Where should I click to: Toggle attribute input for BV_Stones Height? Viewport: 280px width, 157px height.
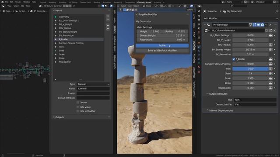tap(271, 50)
